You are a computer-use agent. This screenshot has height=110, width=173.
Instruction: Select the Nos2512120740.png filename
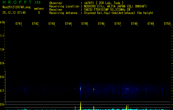point(15,7)
